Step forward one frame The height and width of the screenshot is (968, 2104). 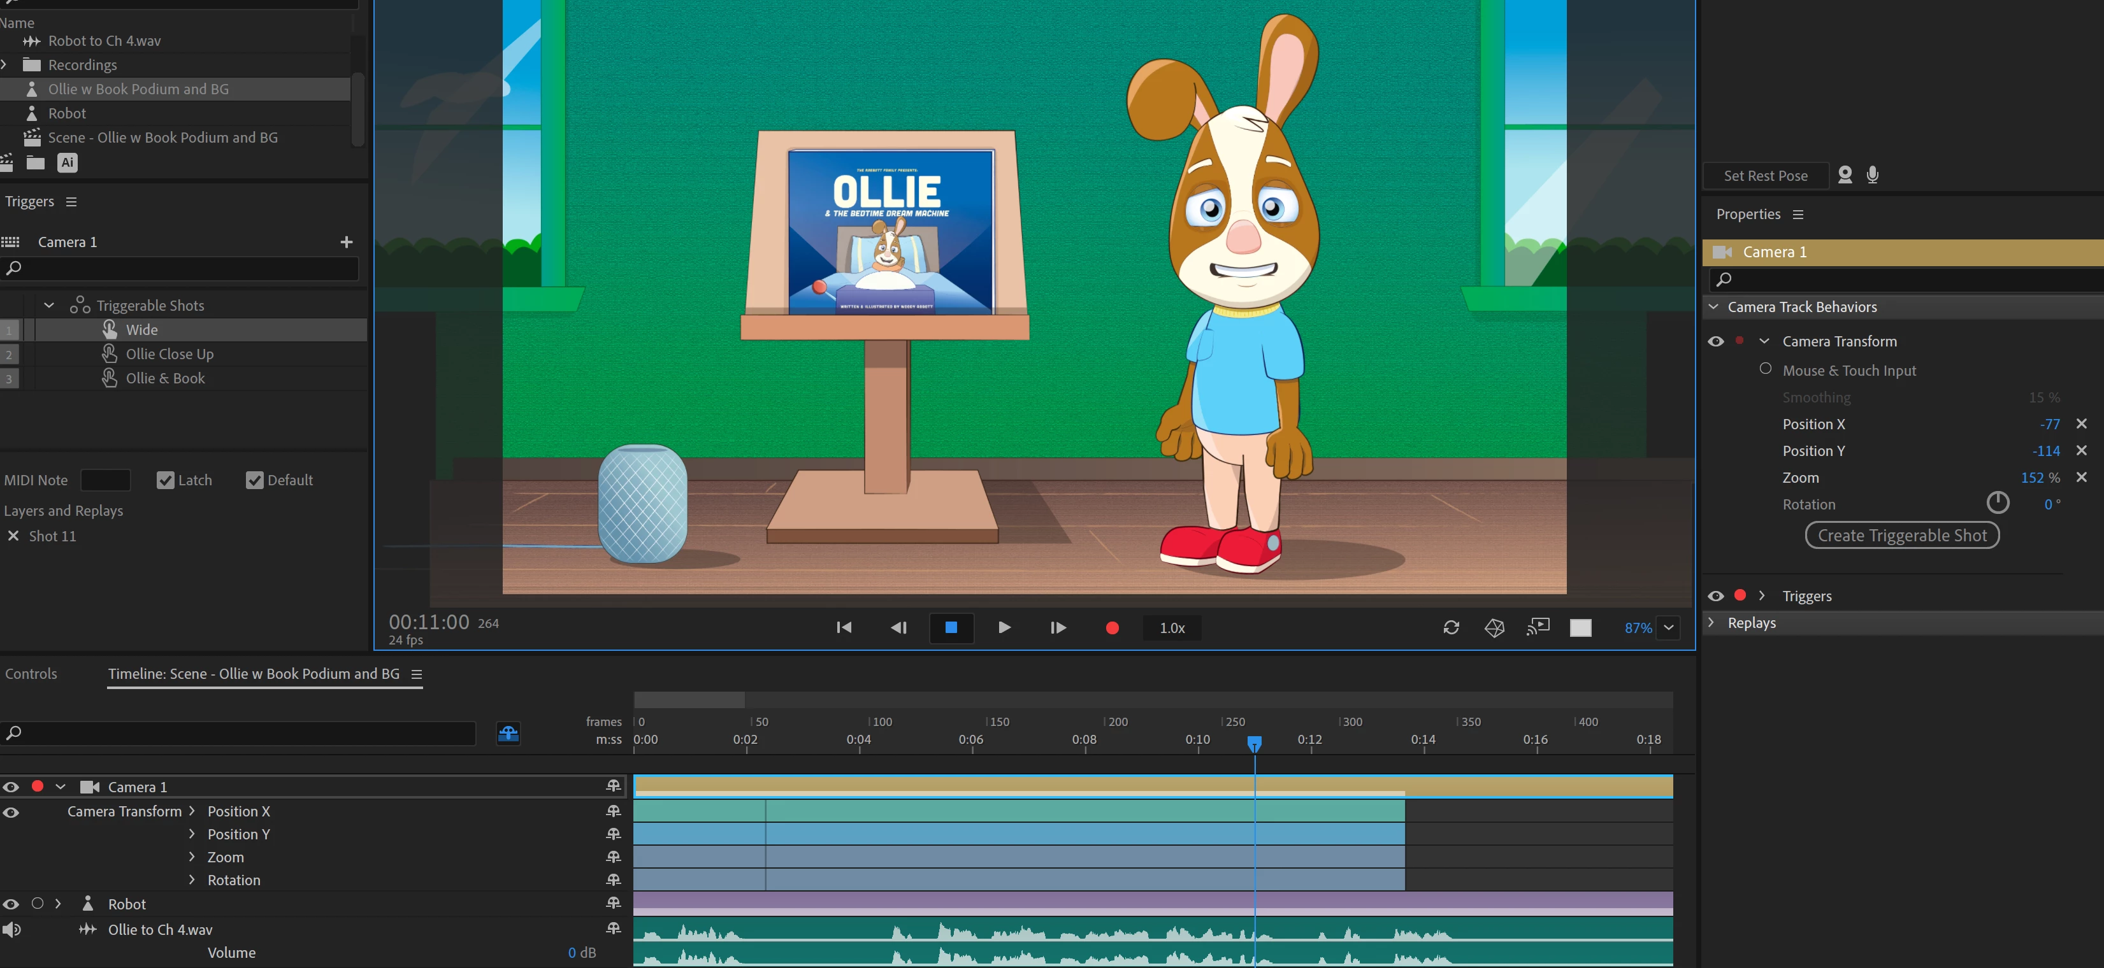click(x=1057, y=628)
